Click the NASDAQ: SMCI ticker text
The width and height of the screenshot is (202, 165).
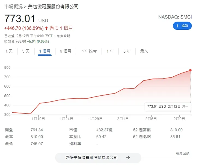click(175, 17)
